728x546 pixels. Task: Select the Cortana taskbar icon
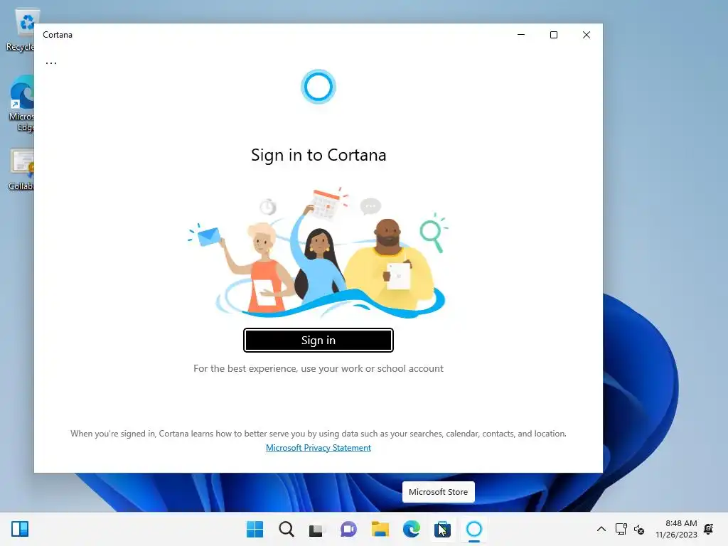(473, 529)
